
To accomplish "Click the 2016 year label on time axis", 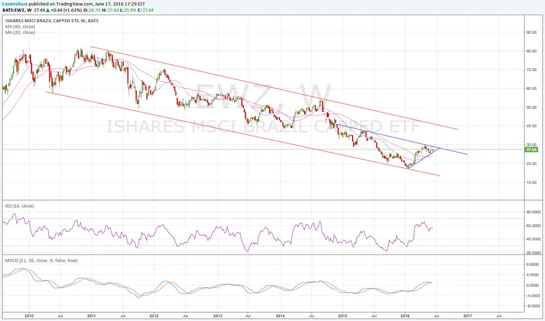I will [405, 316].
